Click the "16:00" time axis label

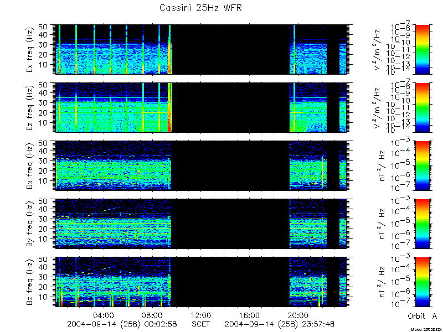pyautogui.click(x=250, y=315)
